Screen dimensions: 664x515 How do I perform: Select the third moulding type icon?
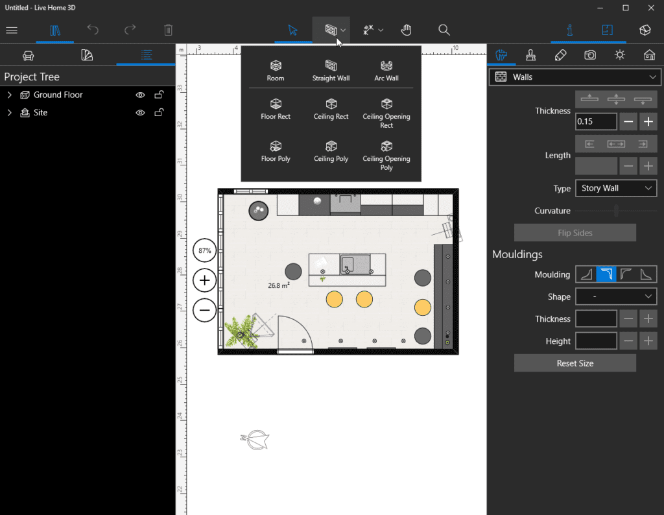(x=626, y=274)
